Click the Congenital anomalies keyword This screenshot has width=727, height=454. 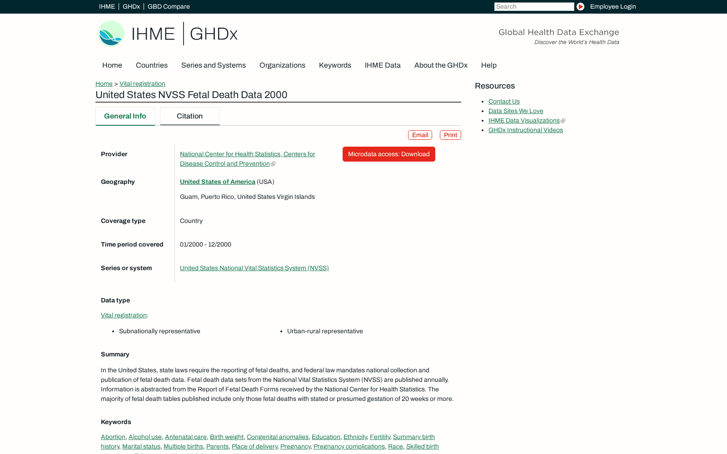[278, 437]
